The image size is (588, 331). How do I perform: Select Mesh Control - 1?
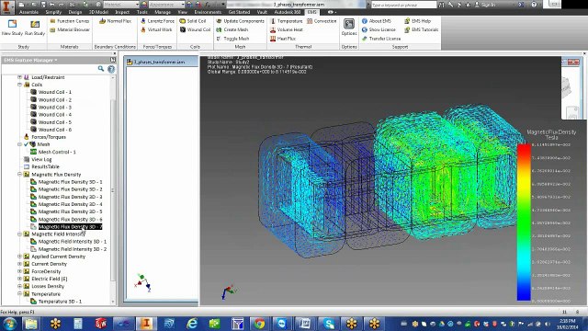pos(57,152)
